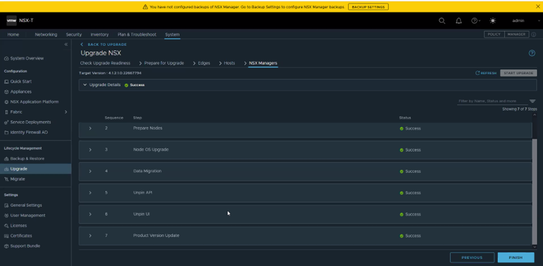Open the Plan & Troubleshoot tab
This screenshot has height=266, width=543.
(x=137, y=35)
